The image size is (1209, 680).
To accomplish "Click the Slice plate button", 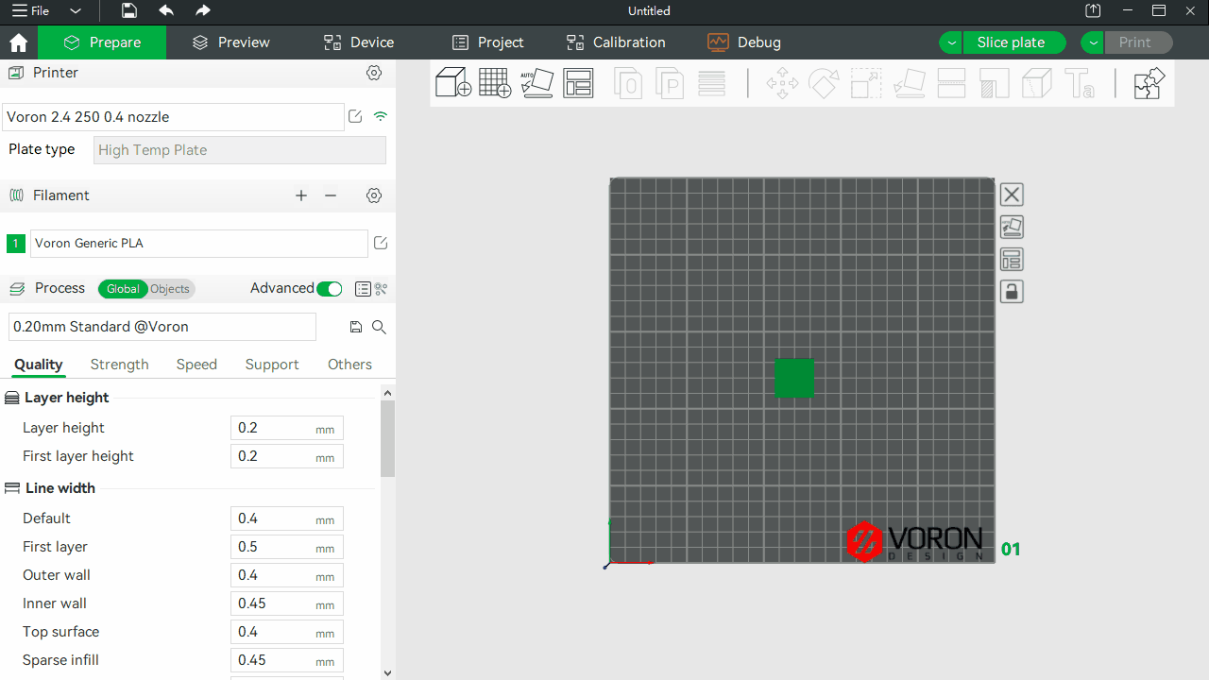I will point(1011,42).
